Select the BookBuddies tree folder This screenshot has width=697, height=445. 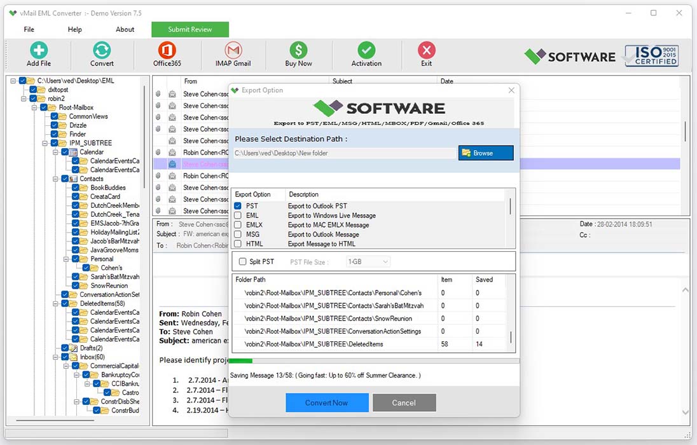click(108, 188)
